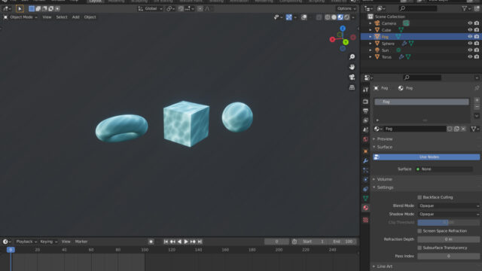The width and height of the screenshot is (482, 271).
Task: Click the green Y axis on gizmo
Action: (346, 42)
